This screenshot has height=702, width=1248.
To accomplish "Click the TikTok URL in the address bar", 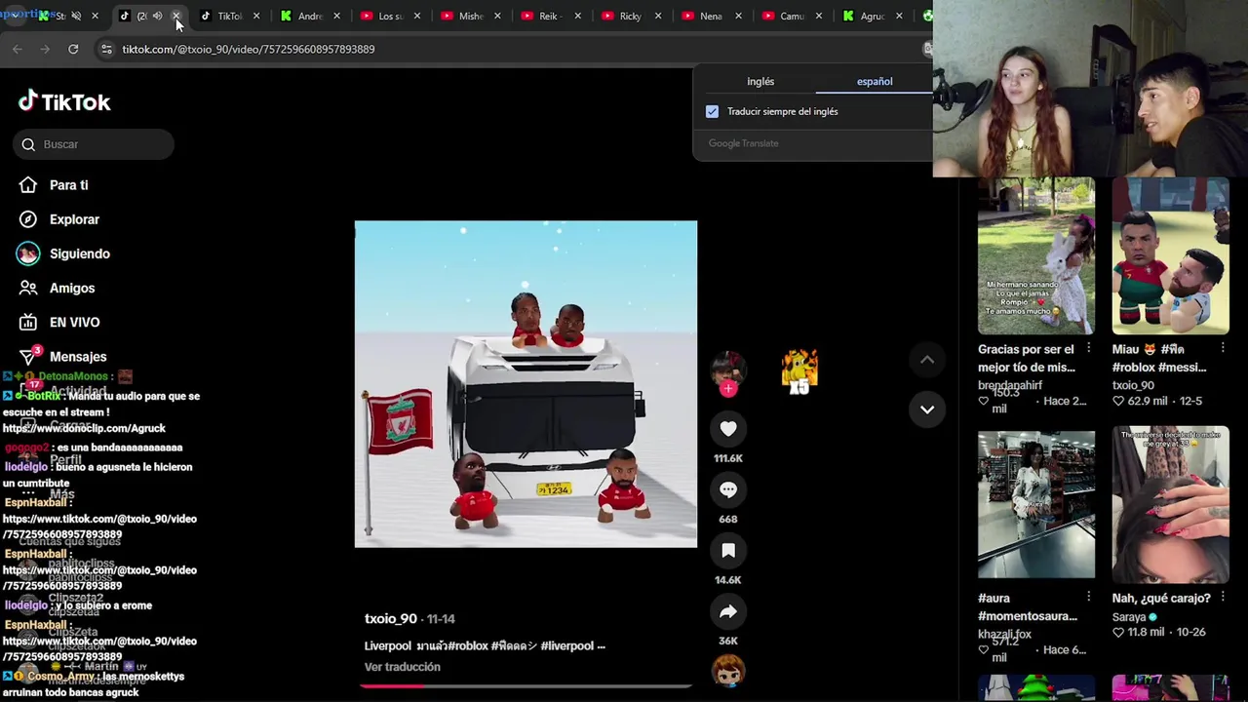I will (249, 49).
